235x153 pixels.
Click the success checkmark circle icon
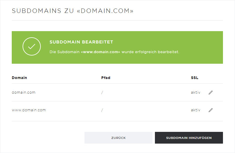32,46
